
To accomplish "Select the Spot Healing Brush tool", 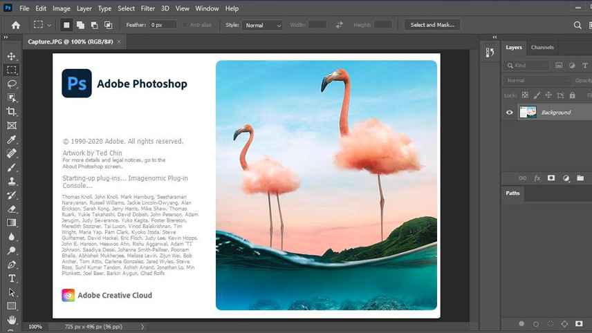I will 11,153.
